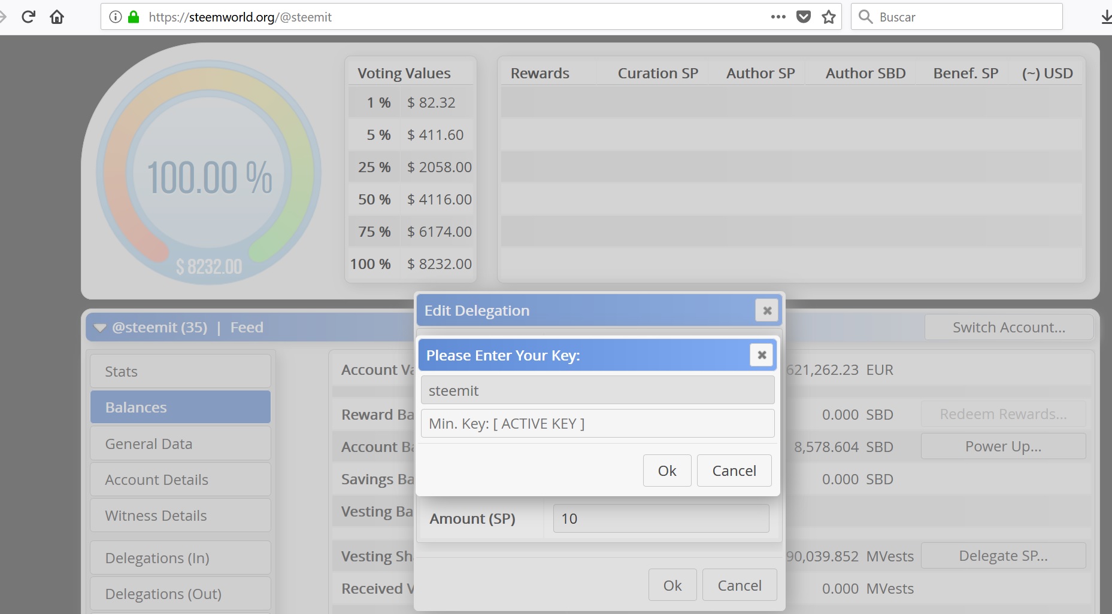Click Delegate SP button

click(x=1003, y=555)
